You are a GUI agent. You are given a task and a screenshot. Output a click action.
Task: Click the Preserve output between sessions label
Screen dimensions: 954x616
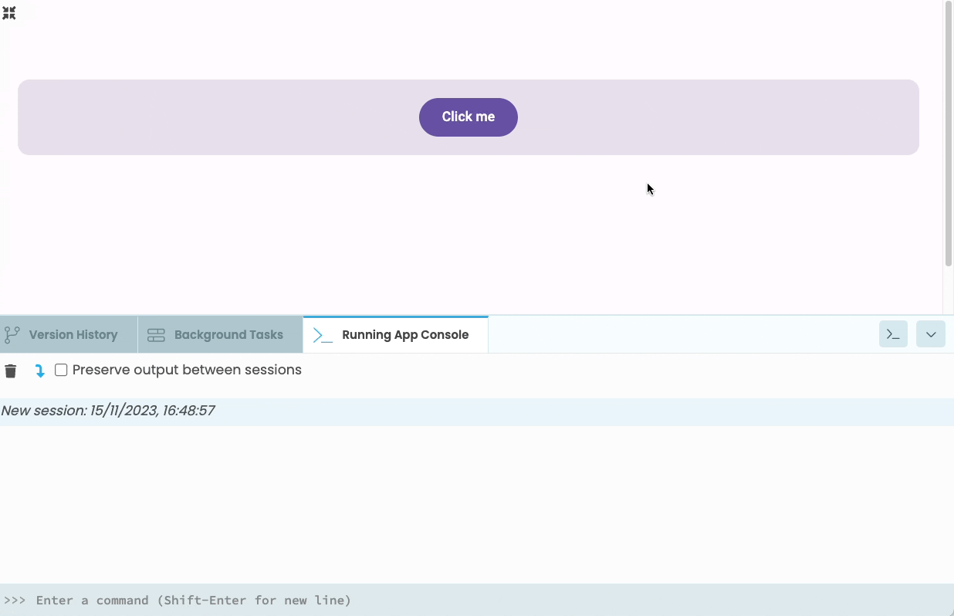pyautogui.click(x=187, y=370)
